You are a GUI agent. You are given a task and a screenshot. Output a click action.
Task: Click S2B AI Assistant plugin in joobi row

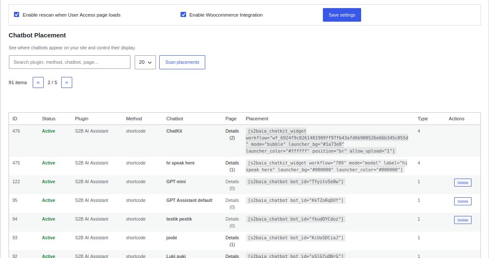[x=91, y=238]
